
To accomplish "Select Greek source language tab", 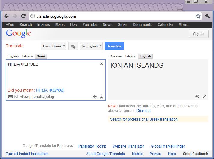I will coord(41,56).
